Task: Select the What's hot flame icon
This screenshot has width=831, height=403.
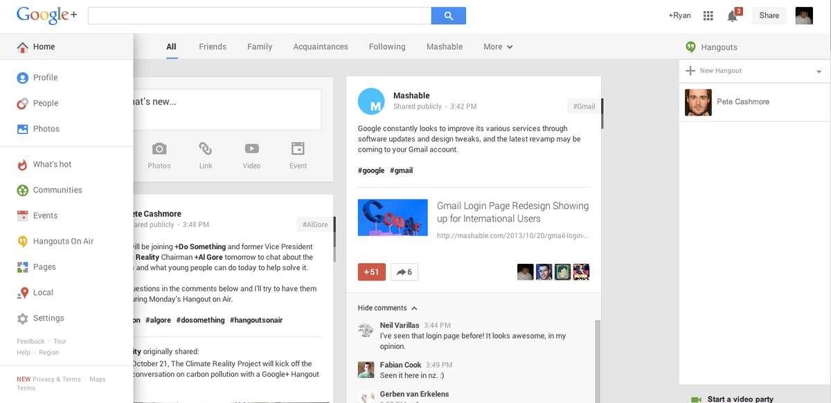Action: point(22,165)
